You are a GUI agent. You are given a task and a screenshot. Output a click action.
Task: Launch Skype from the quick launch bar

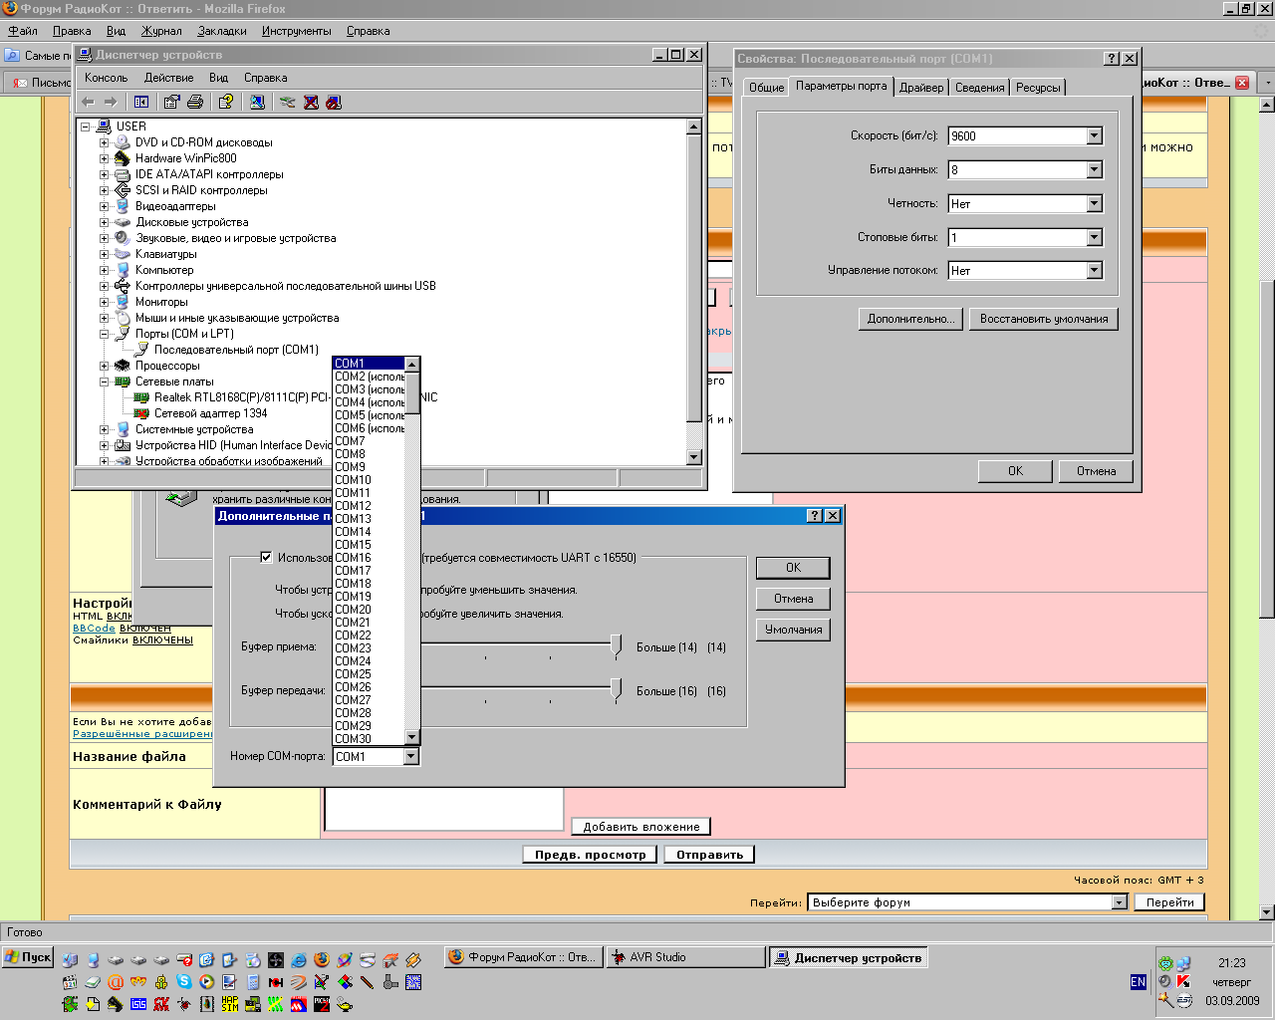[184, 982]
